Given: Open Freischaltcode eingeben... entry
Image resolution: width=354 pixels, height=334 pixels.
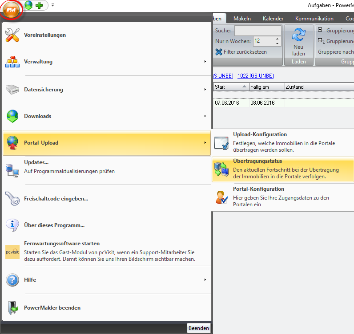Looking at the screenshot, I should pyautogui.click(x=107, y=199).
